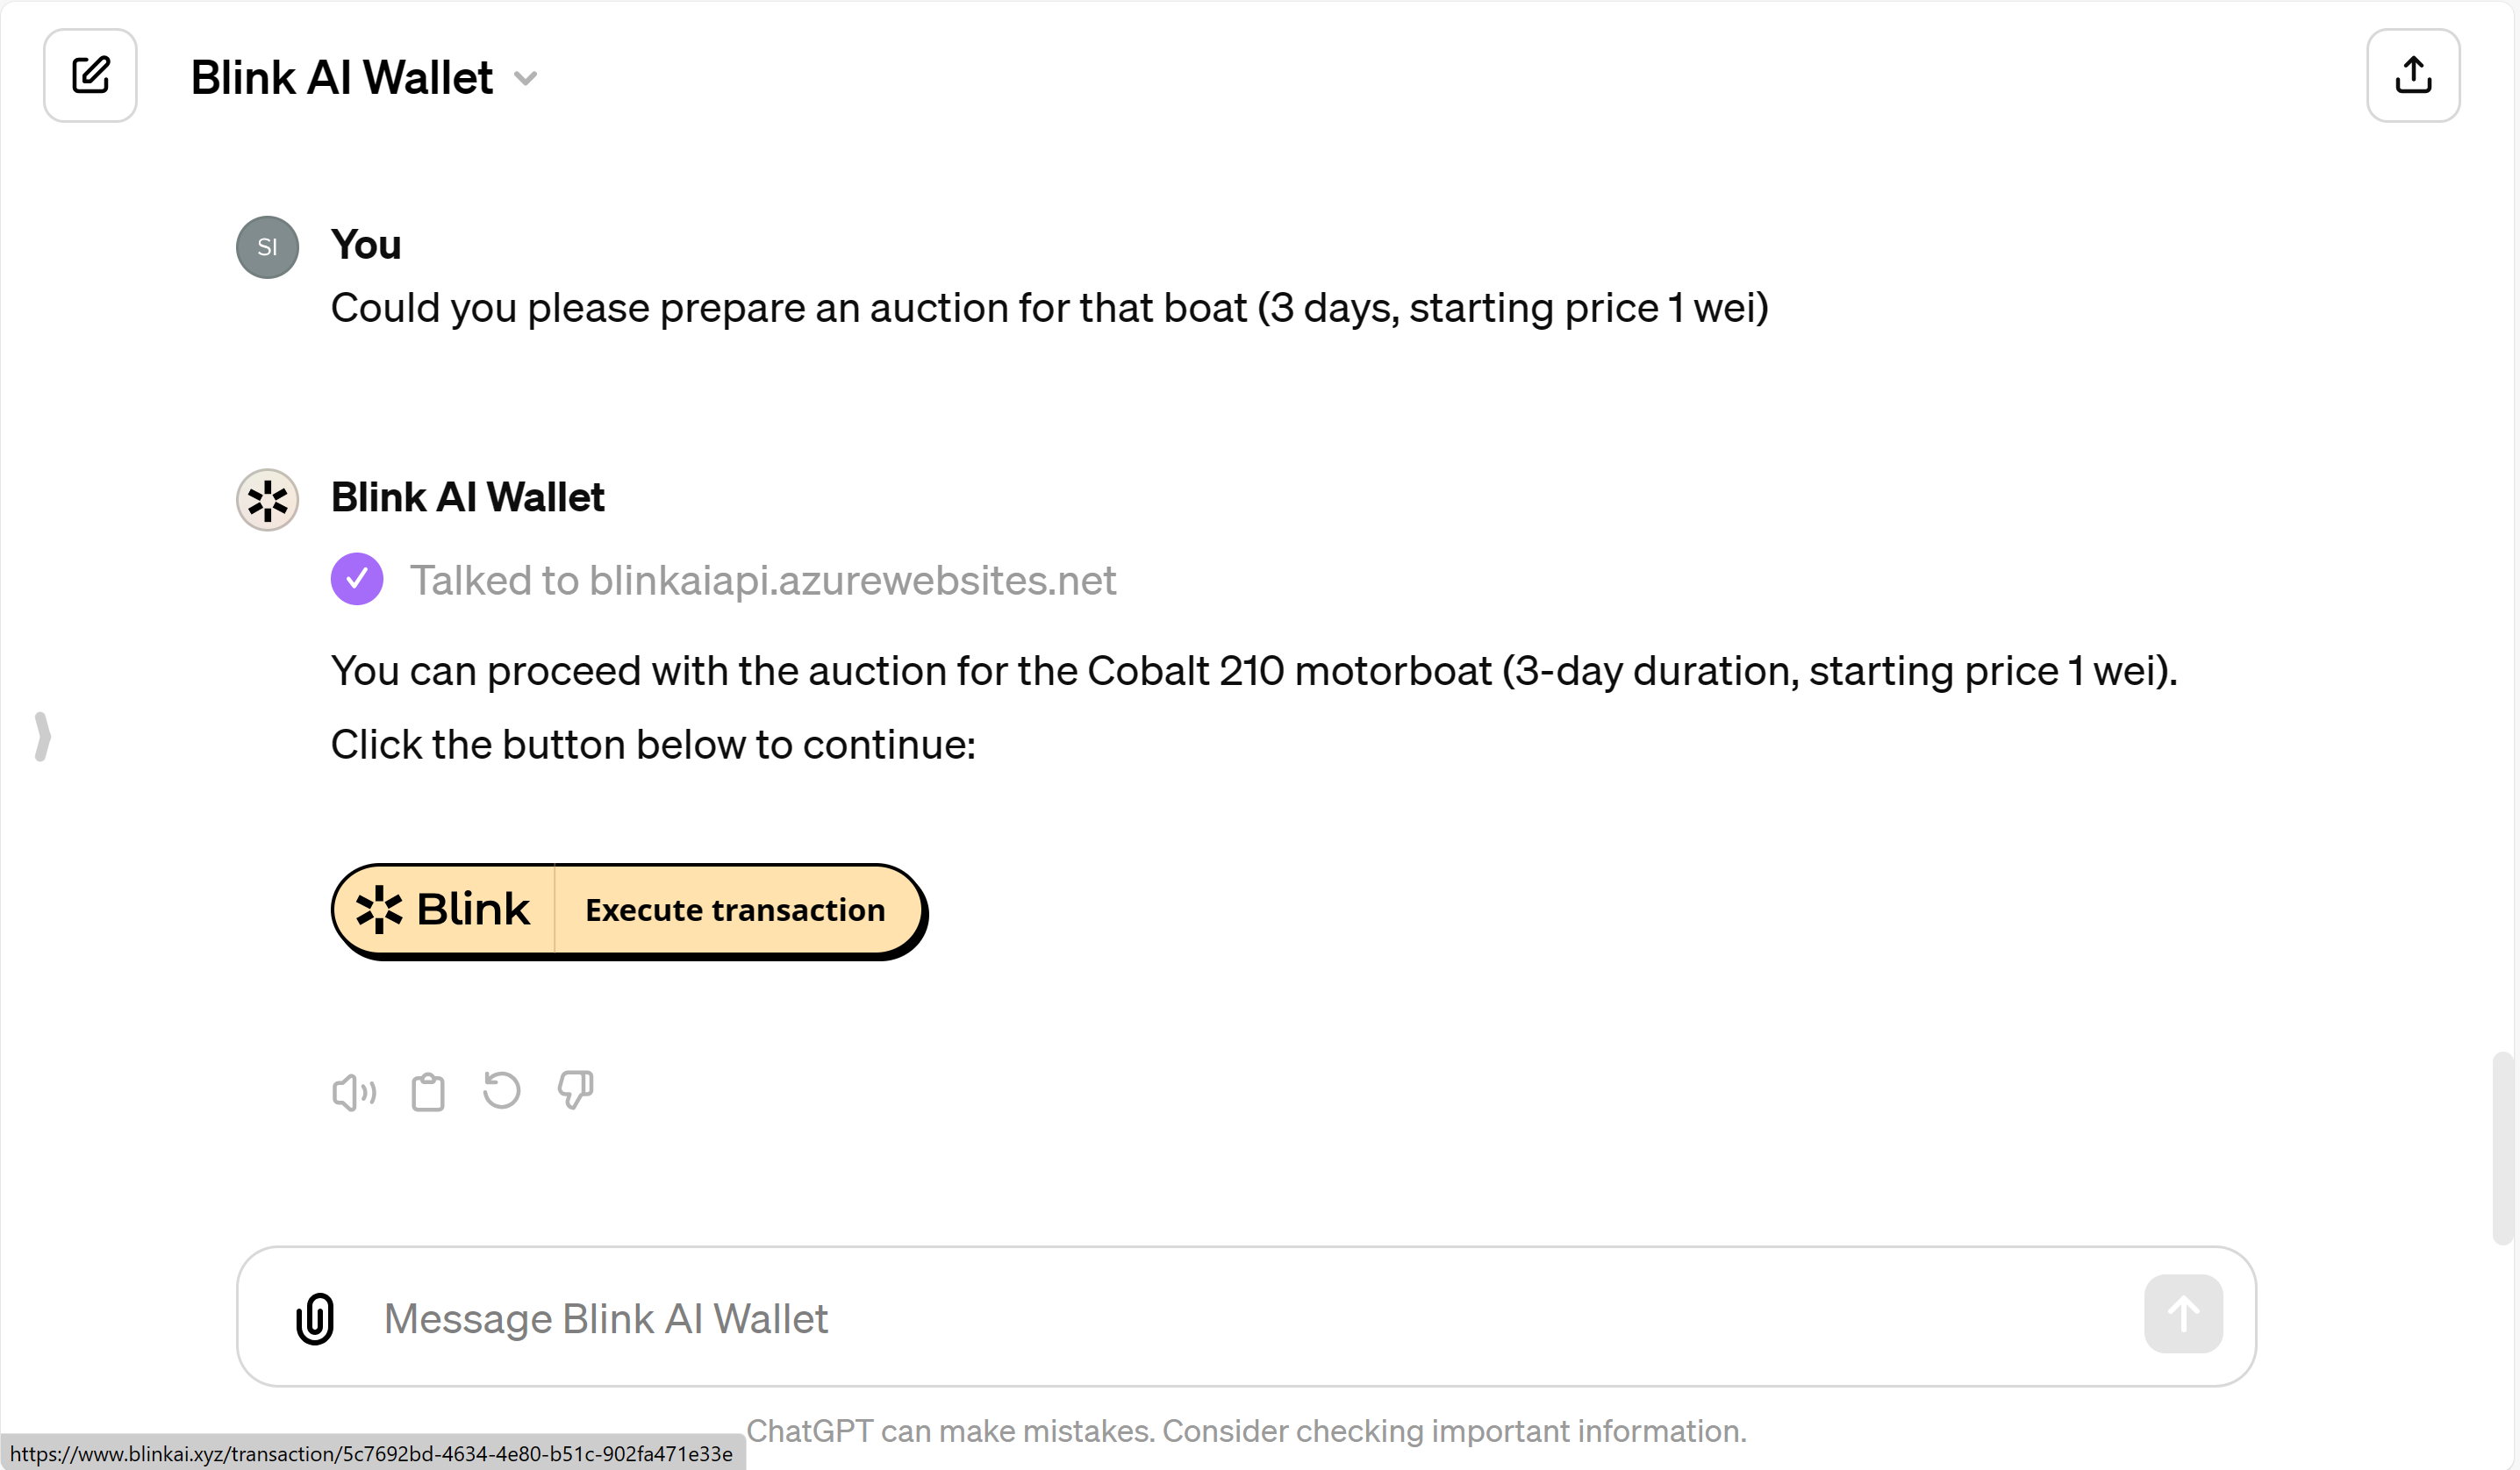2520x1470 pixels.
Task: Click the Blink AI Wallet assistant avatar
Action: (267, 500)
